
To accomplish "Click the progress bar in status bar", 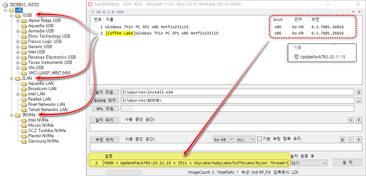I will [x=124, y=172].
